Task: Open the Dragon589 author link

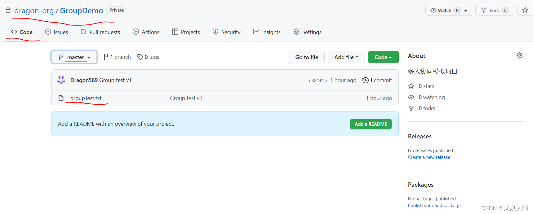Action: click(84, 80)
